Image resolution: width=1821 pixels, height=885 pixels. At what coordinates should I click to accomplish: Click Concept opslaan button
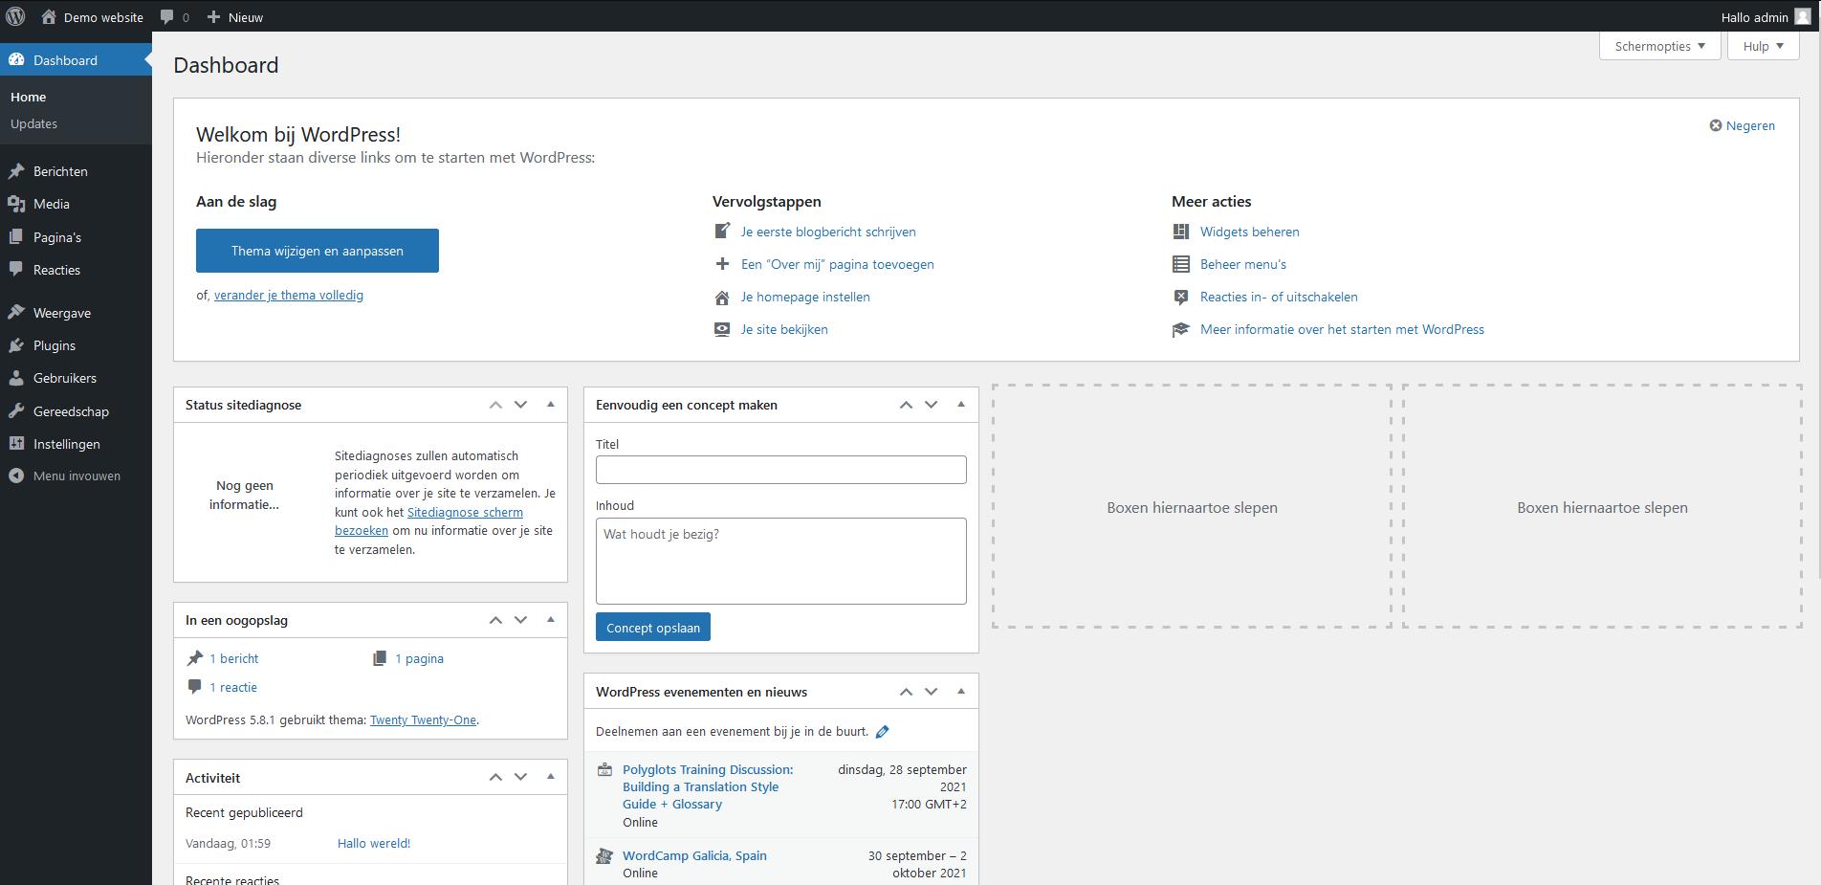point(653,628)
